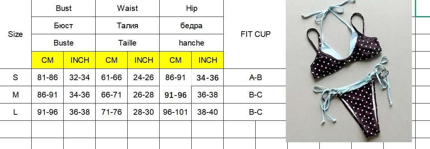The width and height of the screenshot is (430, 149).
Task: Click the Waist header cell
Action: (x=127, y=9)
